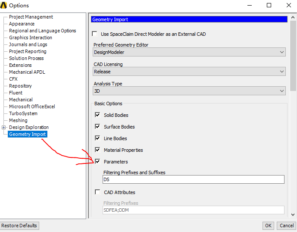Close the Options window
This screenshot has height=232, width=297.
tap(289, 5)
